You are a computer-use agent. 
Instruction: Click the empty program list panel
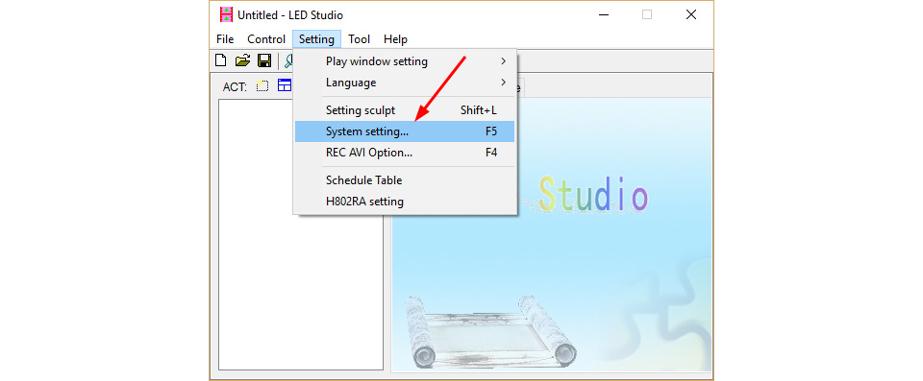coord(301,234)
